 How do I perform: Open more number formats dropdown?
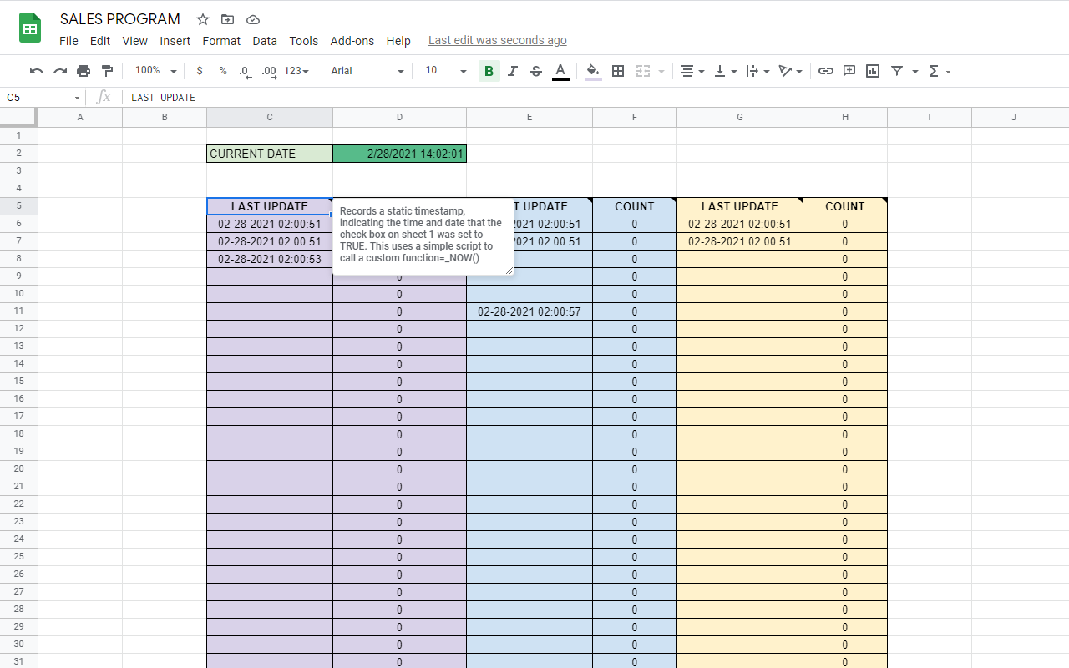click(296, 71)
